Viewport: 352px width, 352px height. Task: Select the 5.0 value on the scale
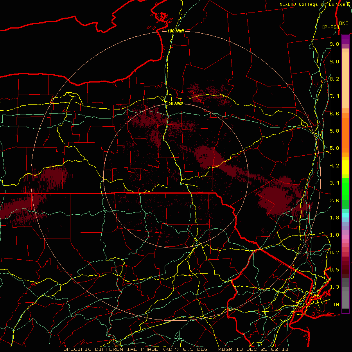pyautogui.click(x=334, y=148)
